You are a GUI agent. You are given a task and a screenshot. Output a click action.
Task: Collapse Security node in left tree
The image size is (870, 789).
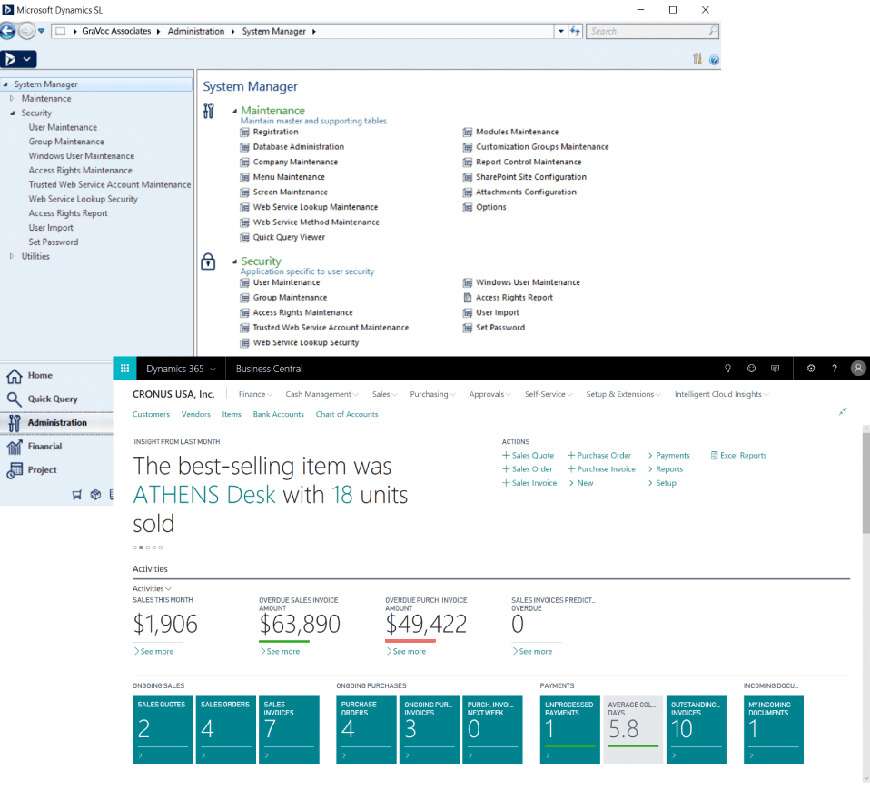click(x=12, y=113)
